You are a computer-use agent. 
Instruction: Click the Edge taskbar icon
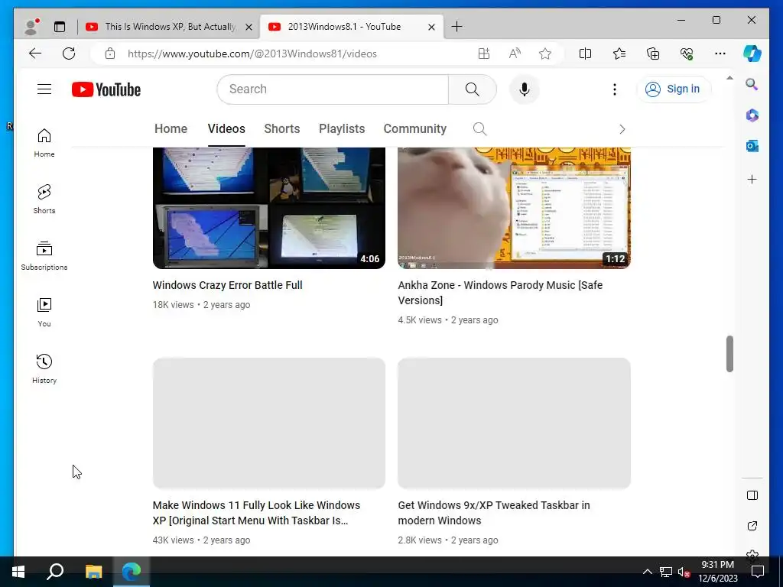pyautogui.click(x=132, y=572)
